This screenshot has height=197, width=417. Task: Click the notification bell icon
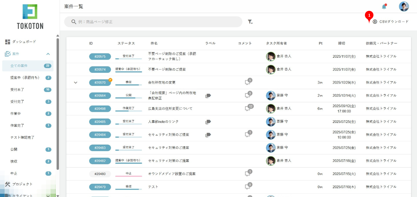pyautogui.click(x=384, y=7)
